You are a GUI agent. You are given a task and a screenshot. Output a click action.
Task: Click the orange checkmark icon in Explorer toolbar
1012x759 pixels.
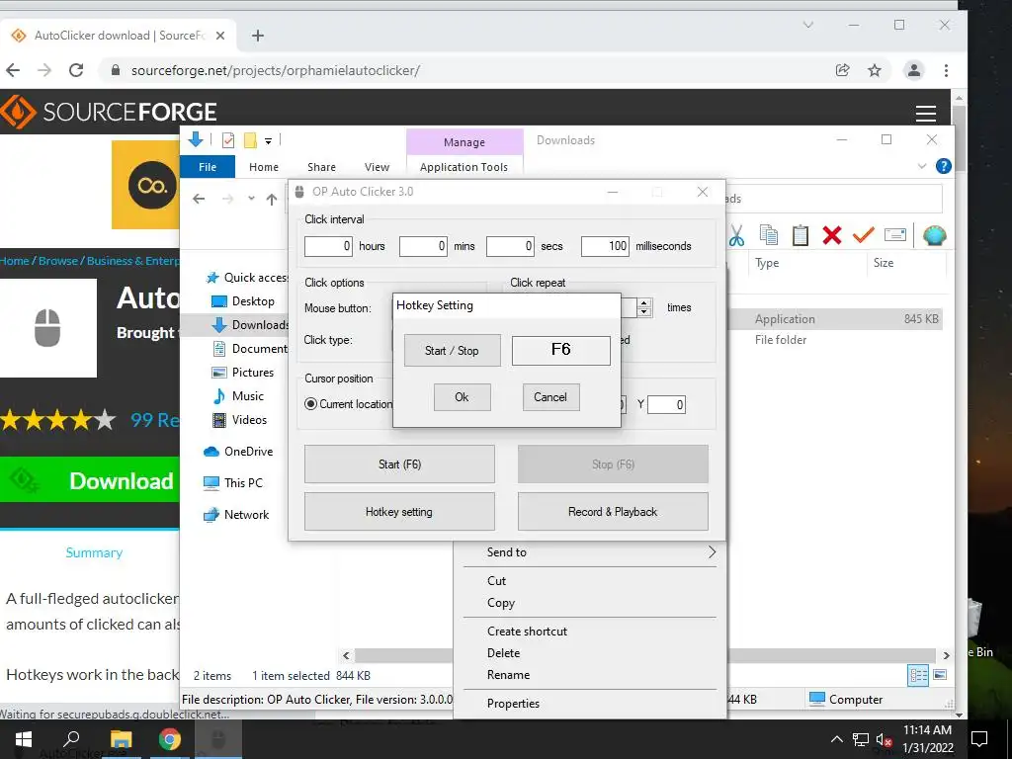863,235
